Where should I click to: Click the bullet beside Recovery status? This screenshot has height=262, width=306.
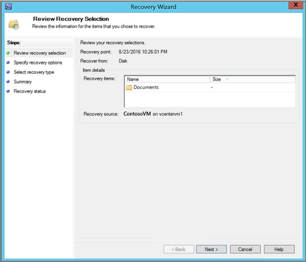point(8,91)
